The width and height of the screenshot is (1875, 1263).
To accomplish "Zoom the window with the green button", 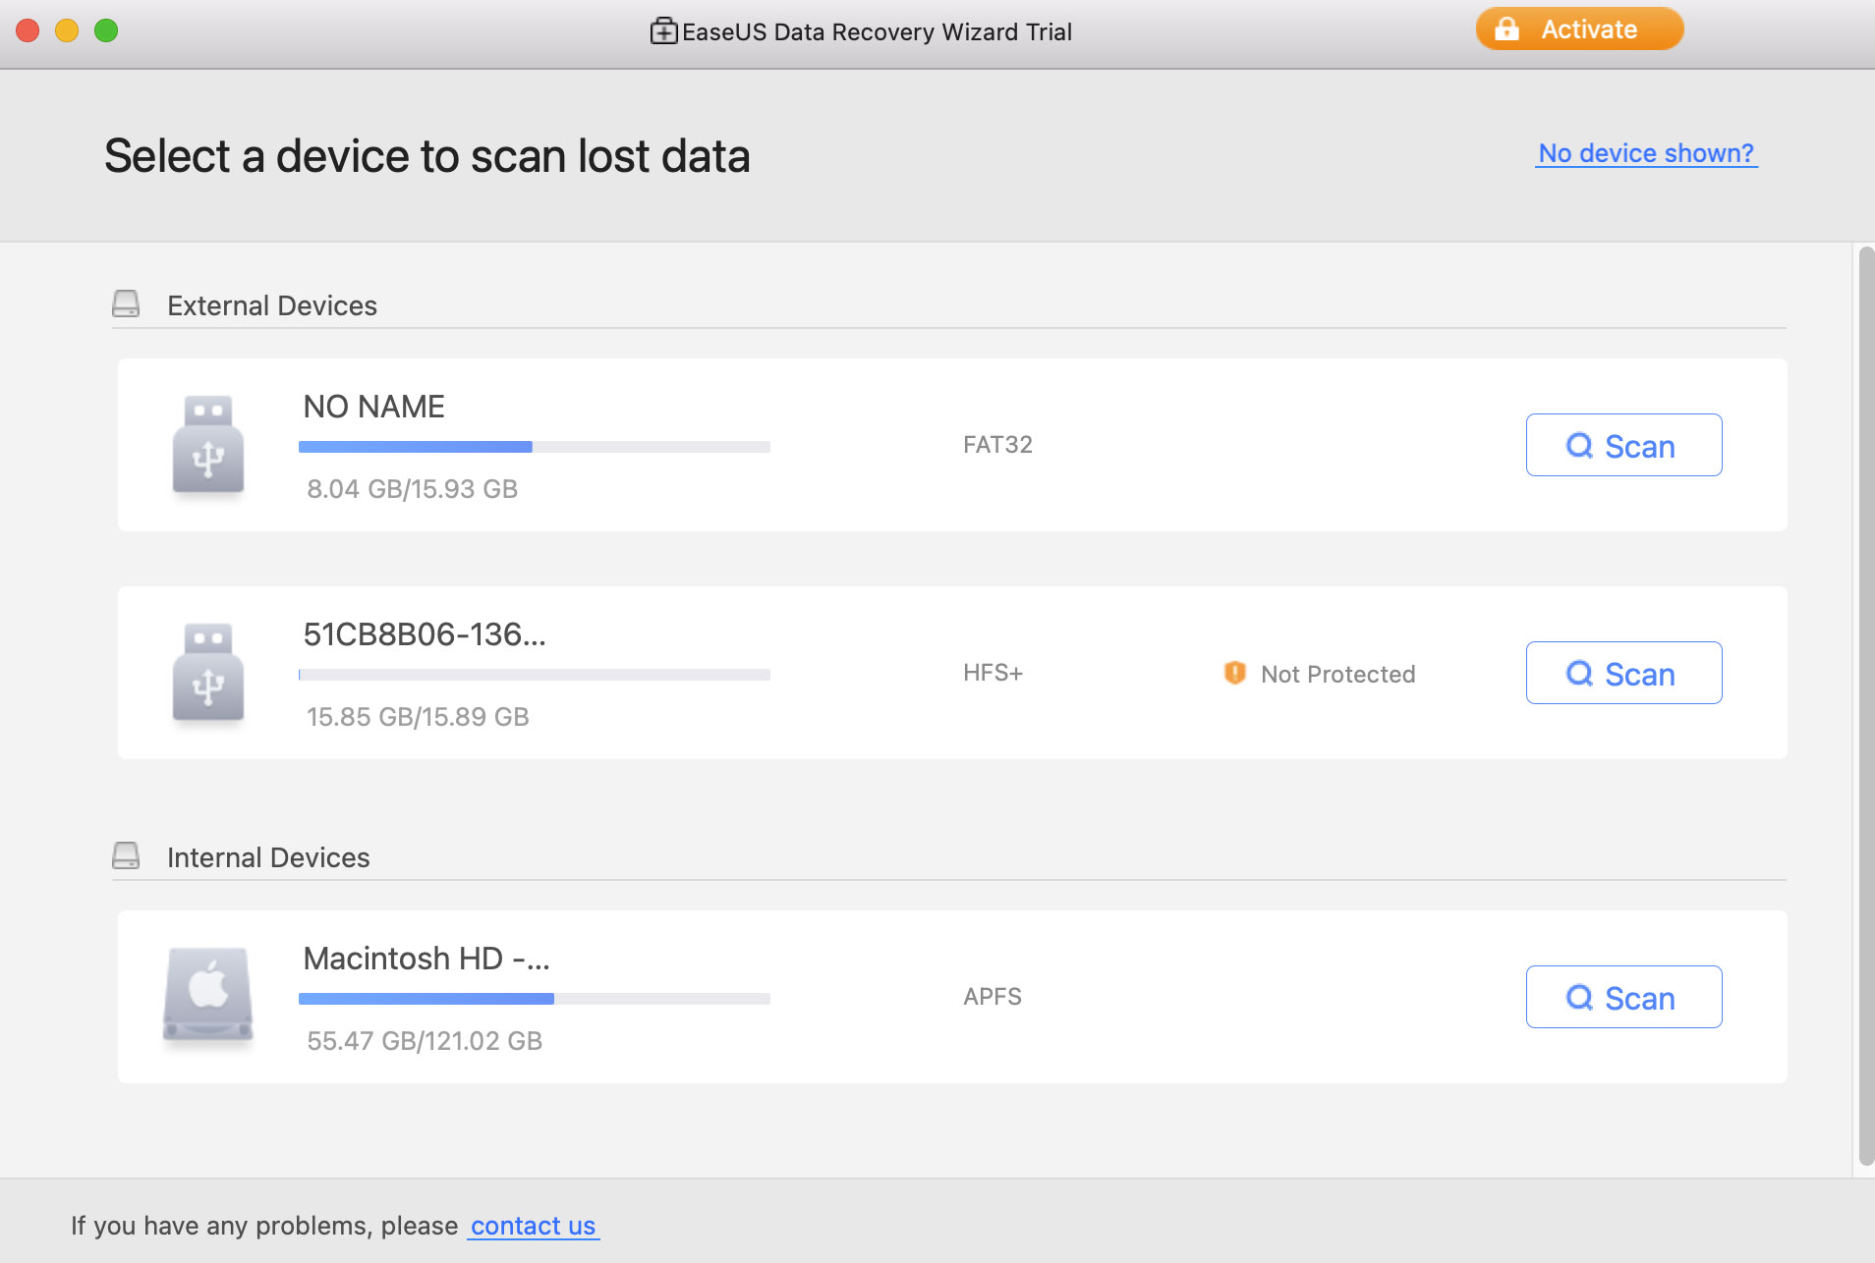I will (106, 30).
